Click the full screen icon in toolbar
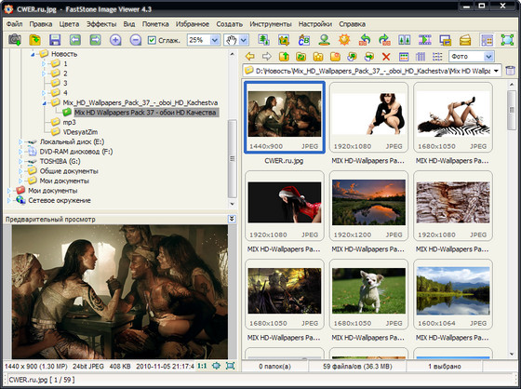Screen dimensions: 521x389 [507, 40]
